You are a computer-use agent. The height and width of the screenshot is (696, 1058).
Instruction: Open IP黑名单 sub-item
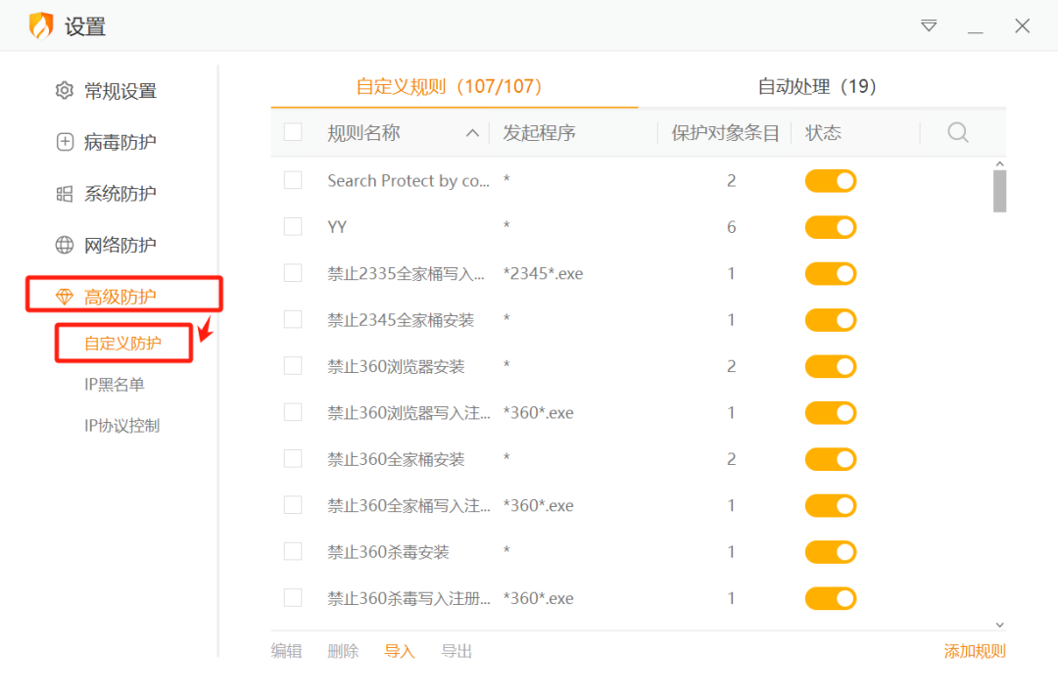(114, 385)
